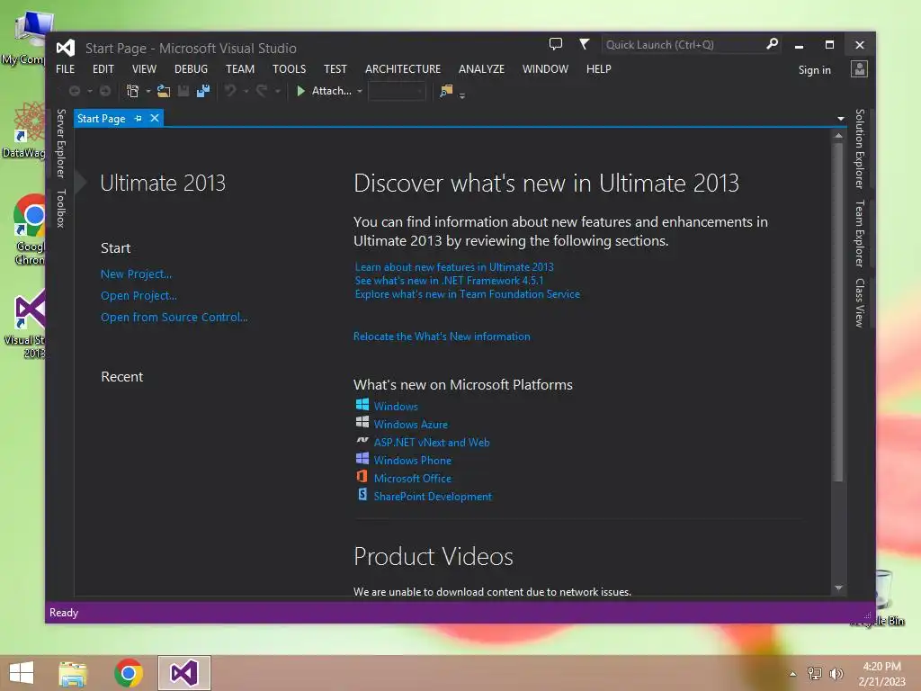Open the document tab list dropdown arrow
Image resolution: width=921 pixels, height=691 pixels.
point(841,119)
